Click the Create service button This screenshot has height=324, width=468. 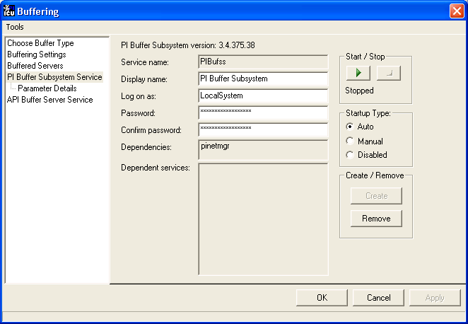[x=376, y=196]
